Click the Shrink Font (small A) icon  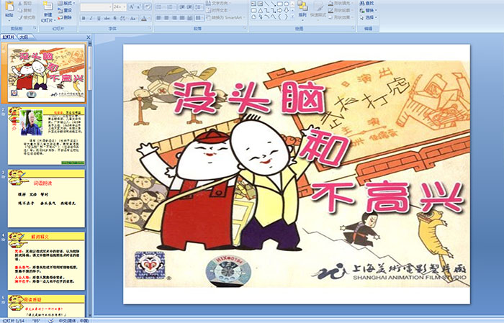139,7
